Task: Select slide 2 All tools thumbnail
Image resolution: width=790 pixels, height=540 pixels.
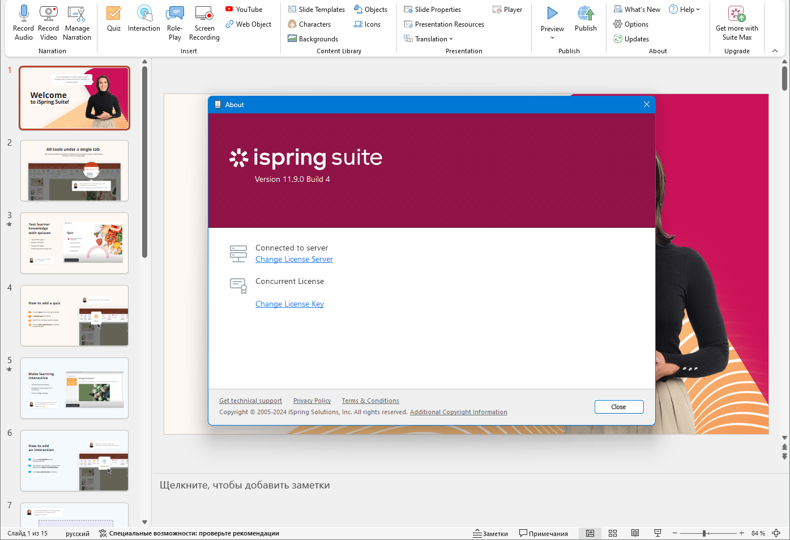Action: (75, 171)
